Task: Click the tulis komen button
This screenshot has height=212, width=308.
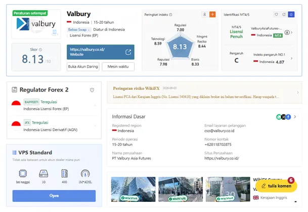Action: click(276, 186)
